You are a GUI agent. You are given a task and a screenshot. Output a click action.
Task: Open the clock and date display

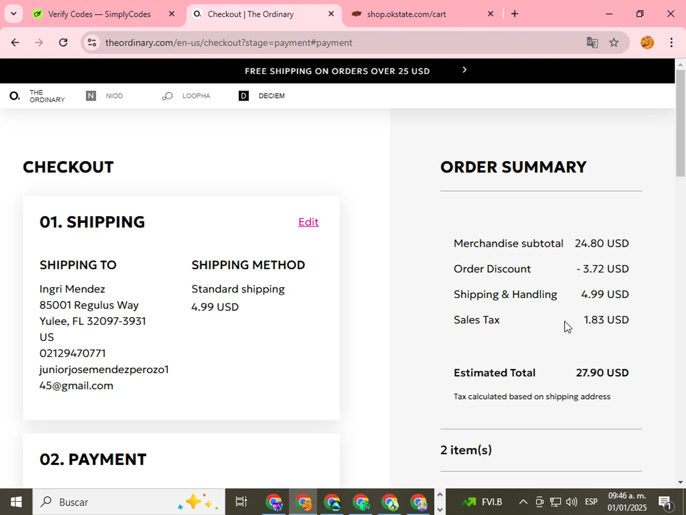point(627,502)
